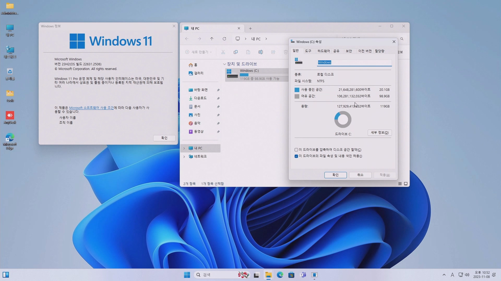Switch to large icons view icon
This screenshot has height=281, width=501.
pos(406,184)
